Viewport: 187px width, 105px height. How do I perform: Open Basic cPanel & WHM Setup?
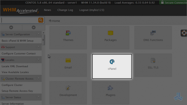pyautogui.click(x=17, y=41)
